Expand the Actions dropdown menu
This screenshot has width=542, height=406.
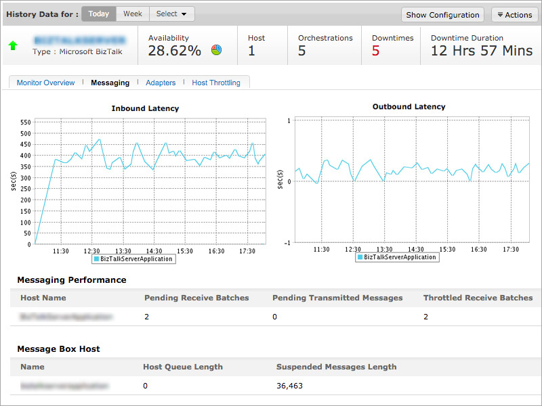tap(514, 15)
